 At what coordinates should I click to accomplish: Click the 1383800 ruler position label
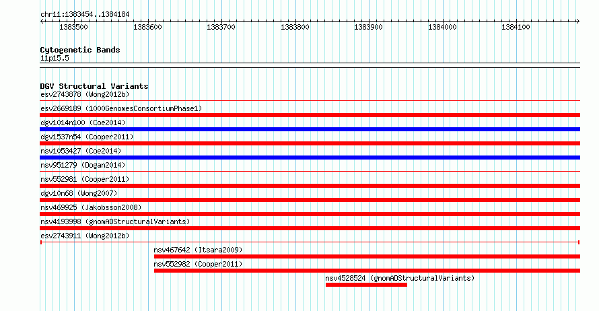[x=295, y=27]
